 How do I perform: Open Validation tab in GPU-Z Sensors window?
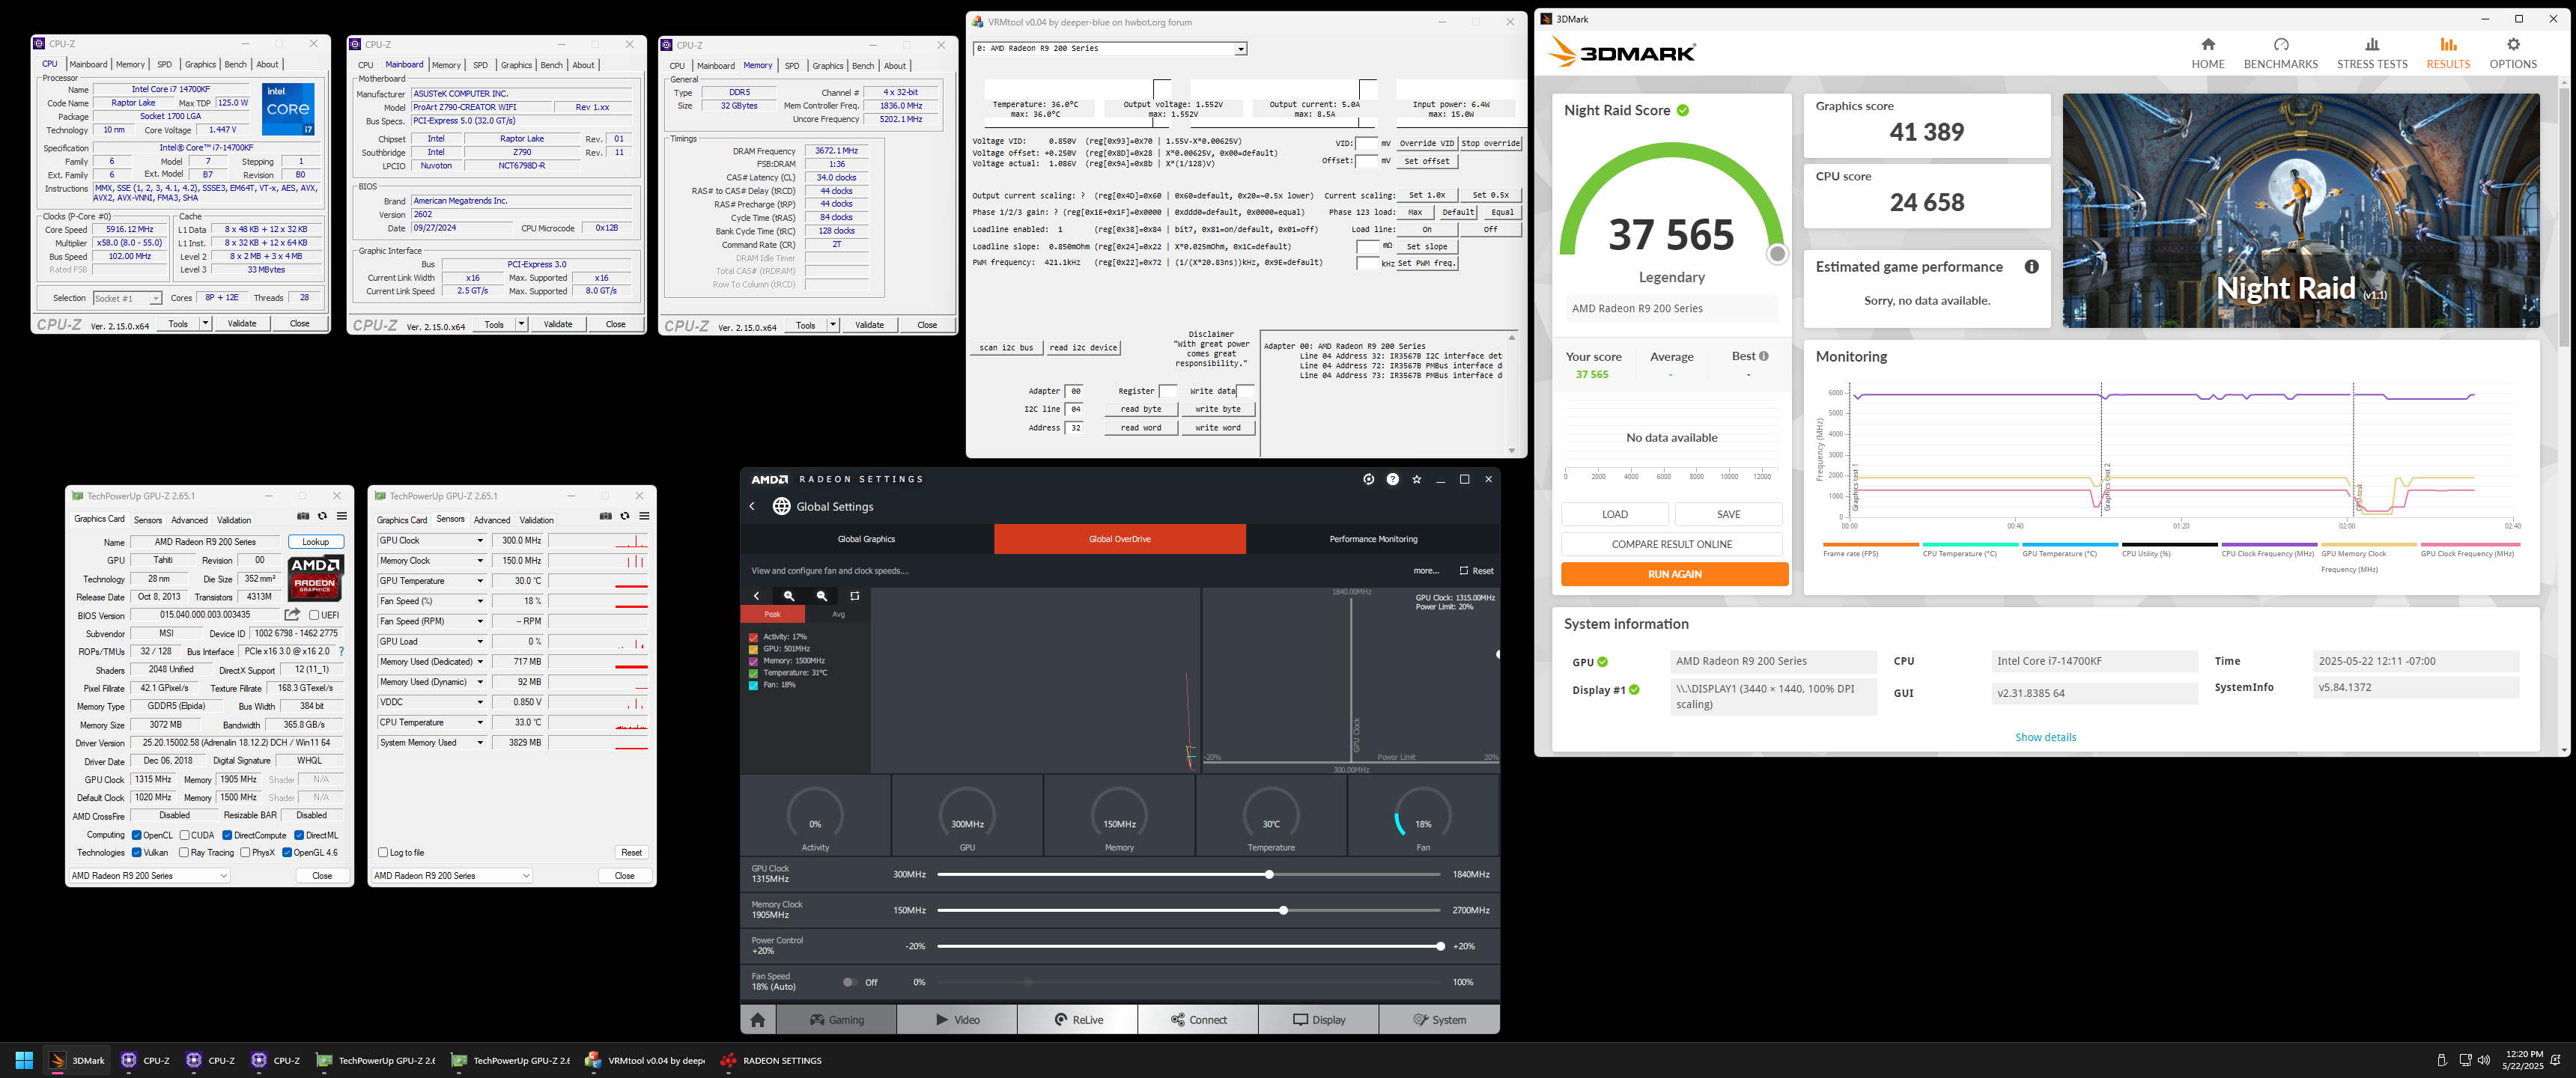[536, 520]
